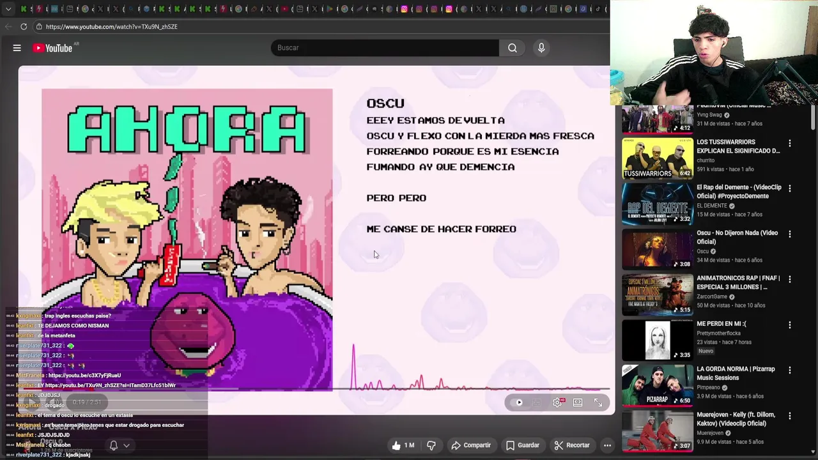The image size is (818, 460).
Task: Open the Animatronicos 5:15 thumbnail
Action: coord(658,295)
